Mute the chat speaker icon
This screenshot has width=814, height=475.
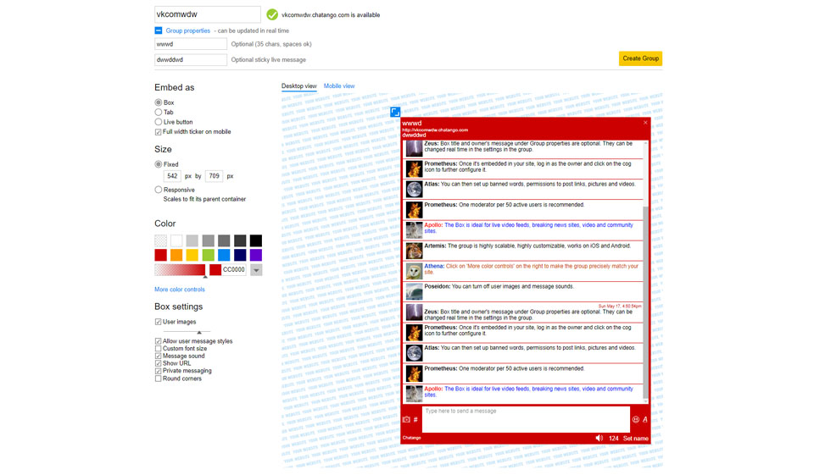[x=599, y=438]
